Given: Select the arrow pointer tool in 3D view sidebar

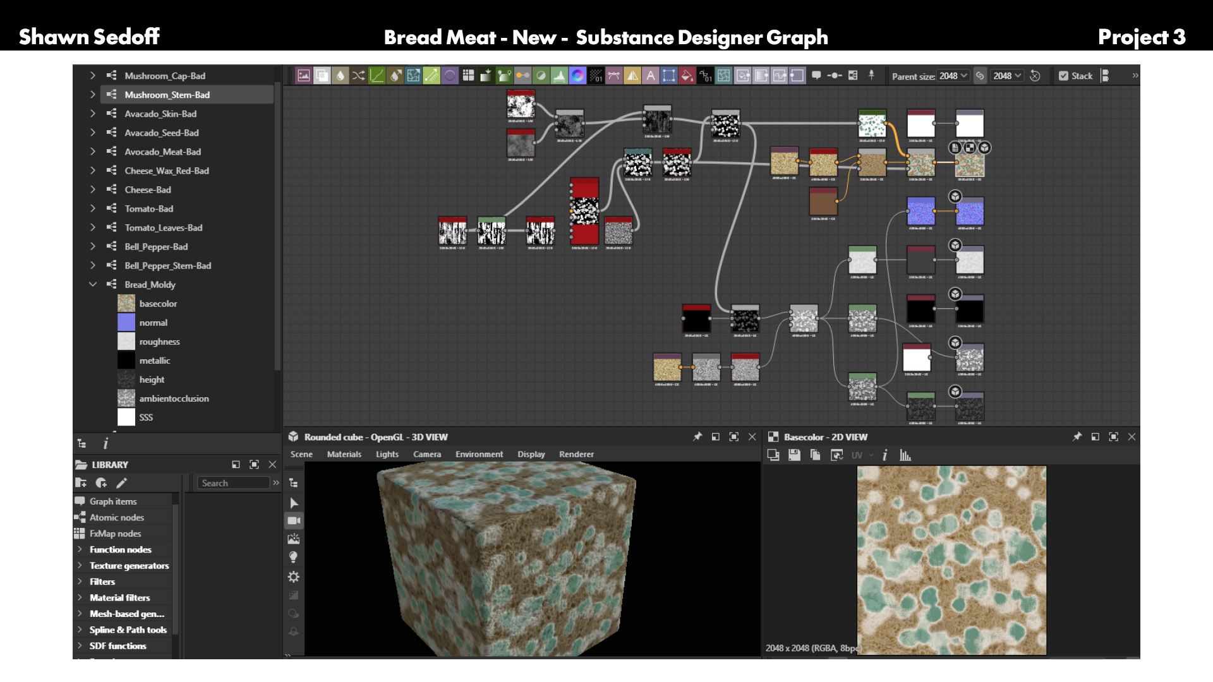Looking at the screenshot, I should [x=294, y=503].
